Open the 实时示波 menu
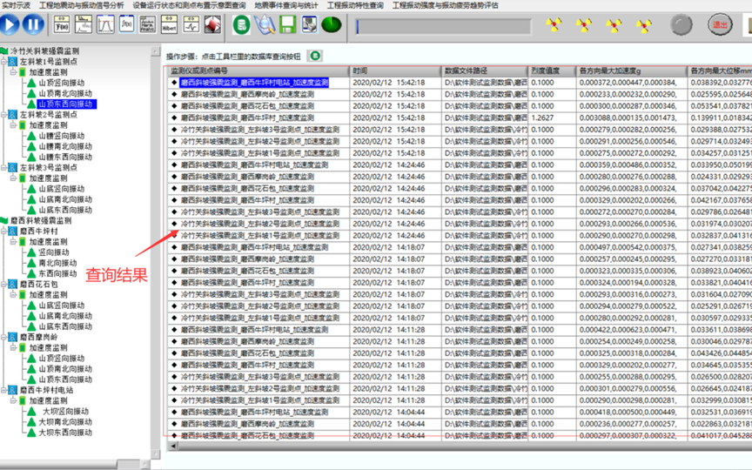Screen dimensions: 752x470 coord(16,5)
